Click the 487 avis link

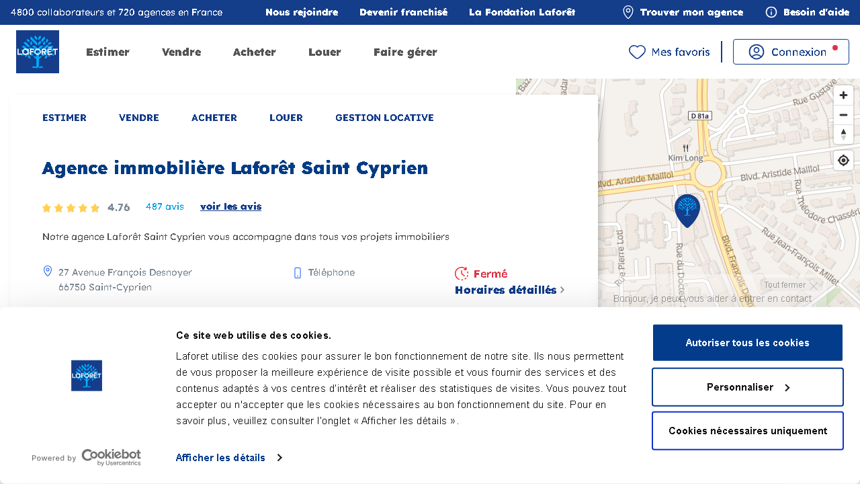tap(165, 206)
